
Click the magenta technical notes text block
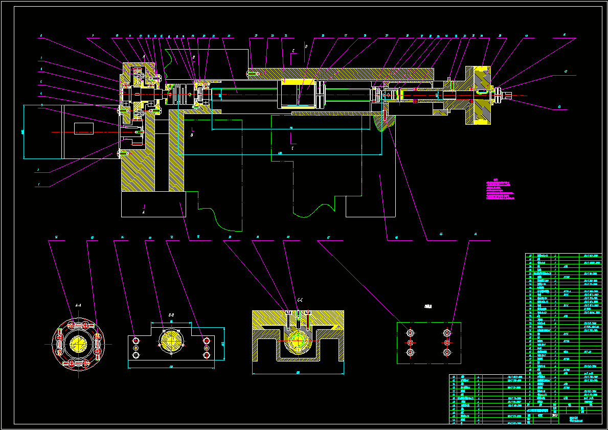[500, 190]
